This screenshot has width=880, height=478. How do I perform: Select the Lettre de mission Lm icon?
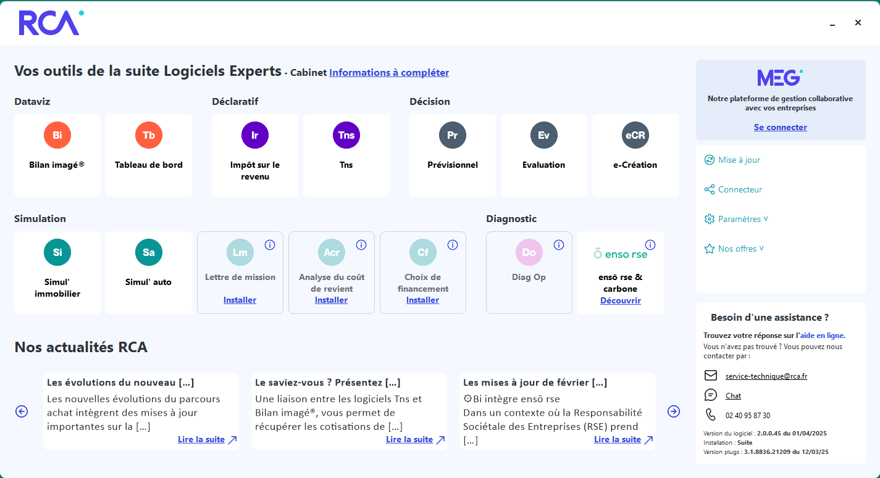click(240, 252)
